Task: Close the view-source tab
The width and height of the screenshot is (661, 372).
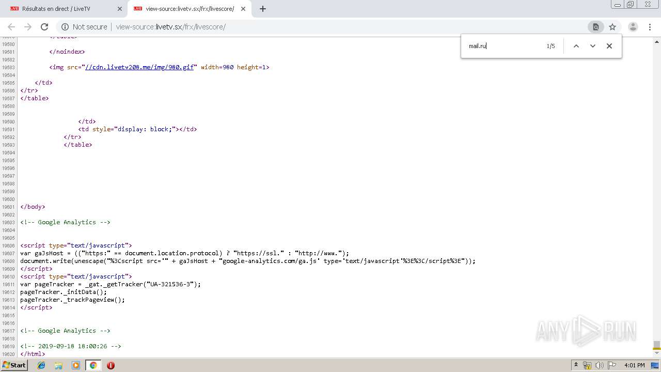Action: [243, 9]
